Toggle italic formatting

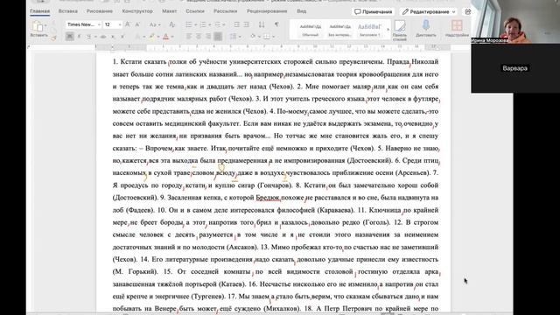click(79, 37)
